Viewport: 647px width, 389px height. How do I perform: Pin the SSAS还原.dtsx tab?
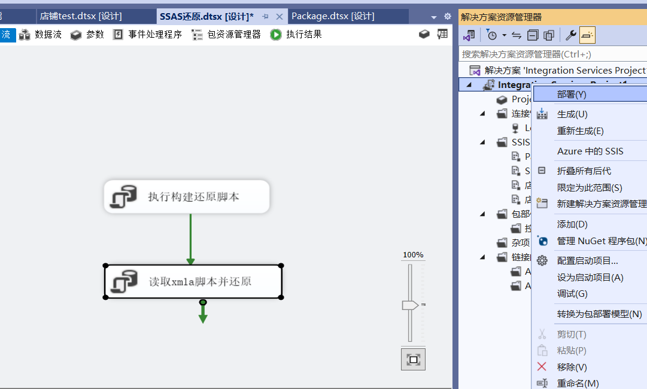[x=265, y=17]
